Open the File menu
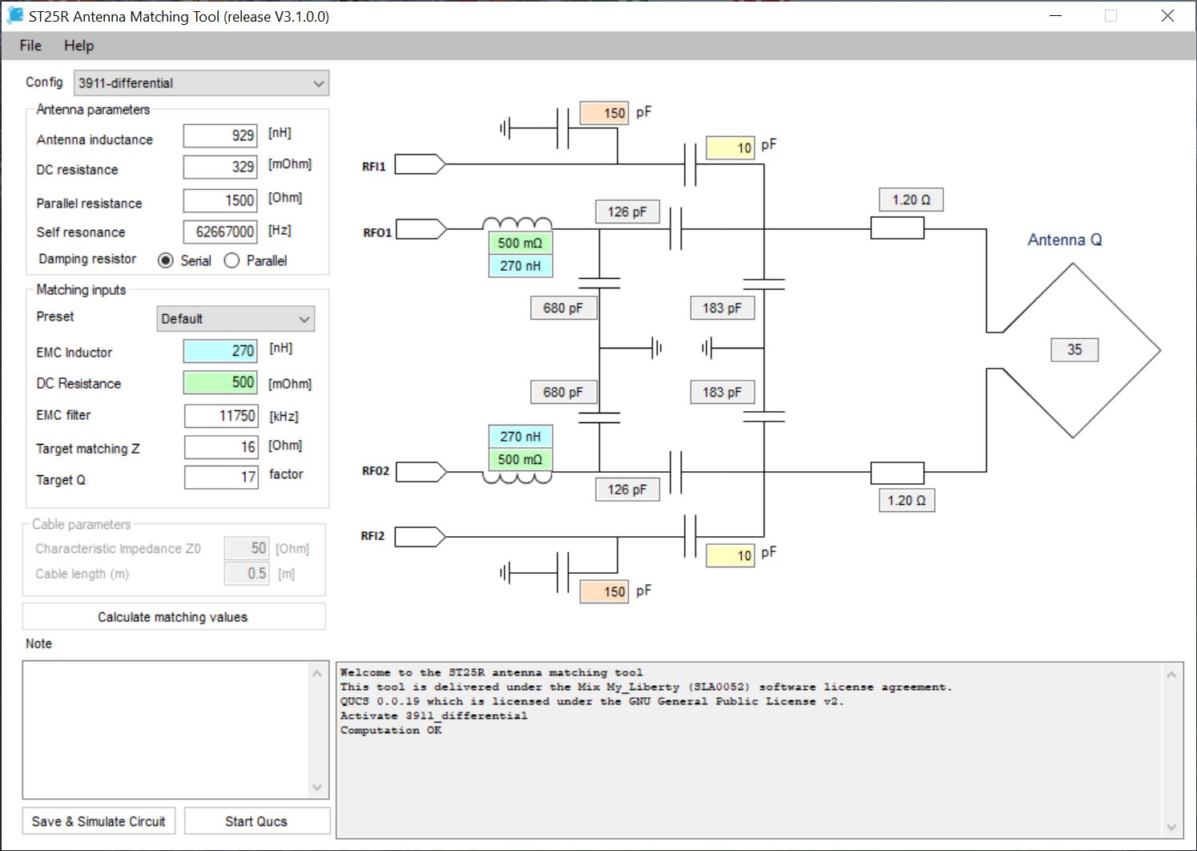This screenshot has height=851, width=1197. point(30,46)
